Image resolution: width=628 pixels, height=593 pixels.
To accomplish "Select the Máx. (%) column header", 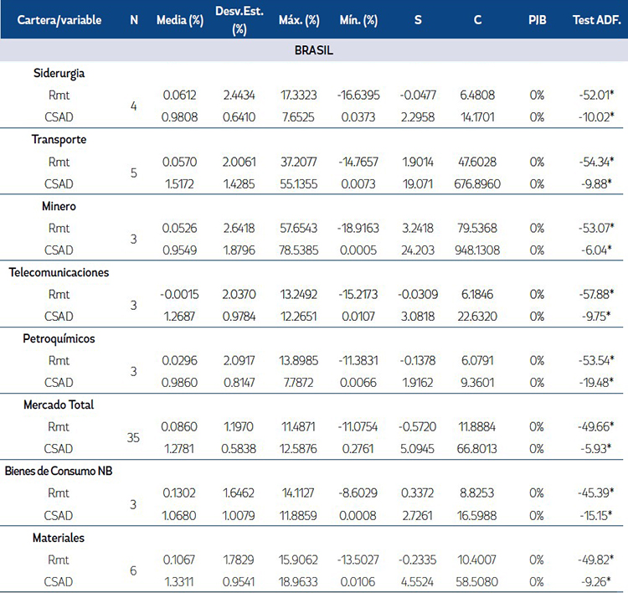I will (300, 19).
